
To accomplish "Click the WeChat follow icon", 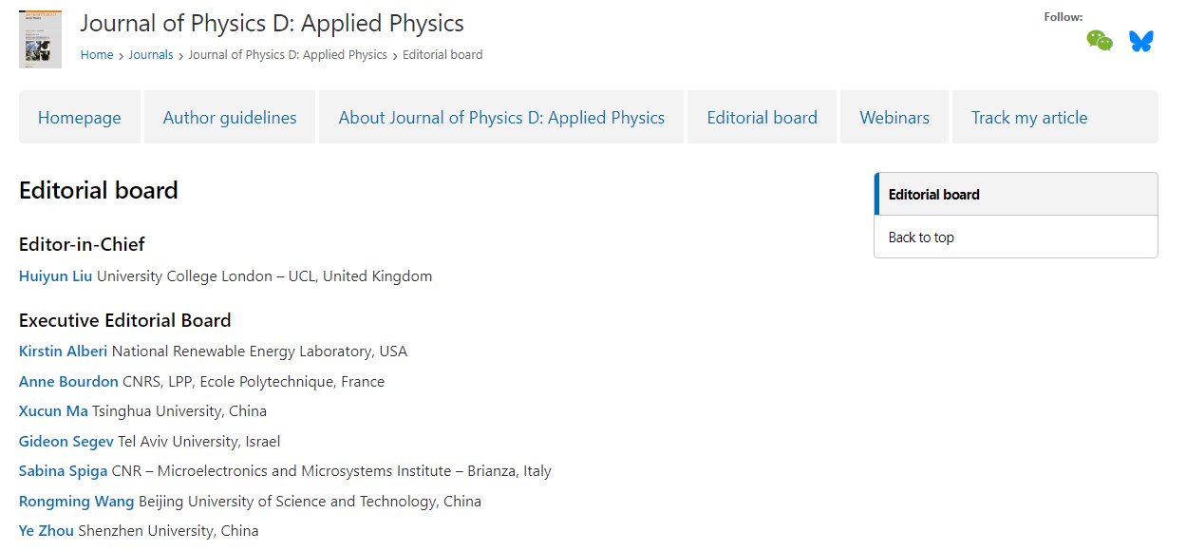I will [1100, 41].
